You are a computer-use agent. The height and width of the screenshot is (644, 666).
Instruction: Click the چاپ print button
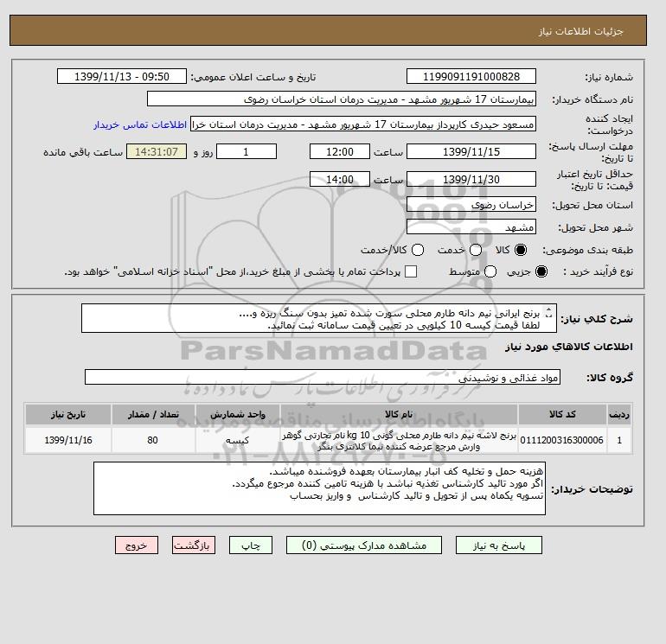pyautogui.click(x=251, y=545)
